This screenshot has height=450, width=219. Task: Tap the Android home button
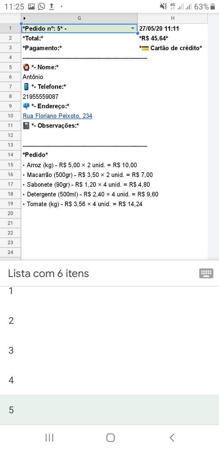pyautogui.click(x=110, y=438)
